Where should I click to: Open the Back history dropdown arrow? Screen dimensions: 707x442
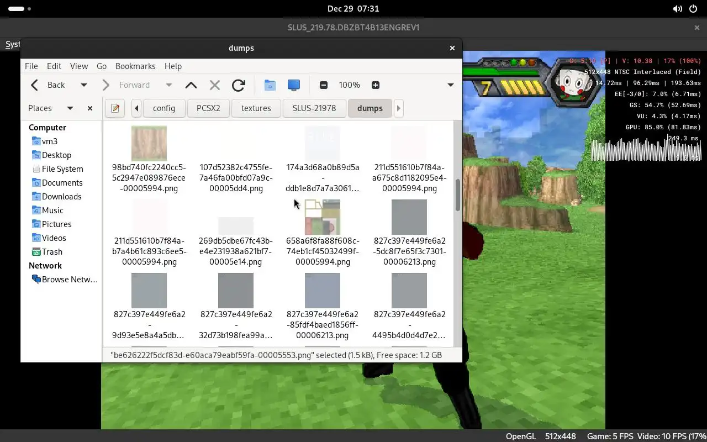point(84,85)
